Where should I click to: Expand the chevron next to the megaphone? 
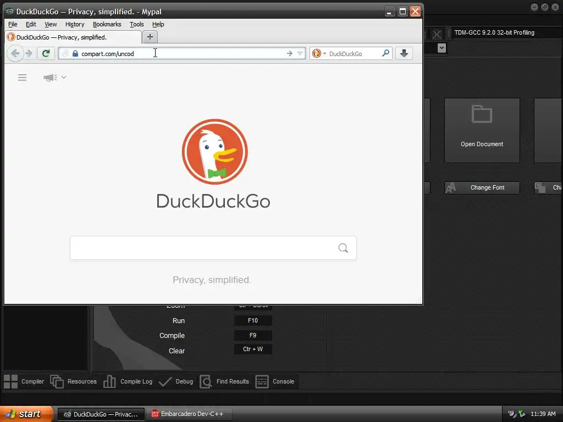click(64, 77)
